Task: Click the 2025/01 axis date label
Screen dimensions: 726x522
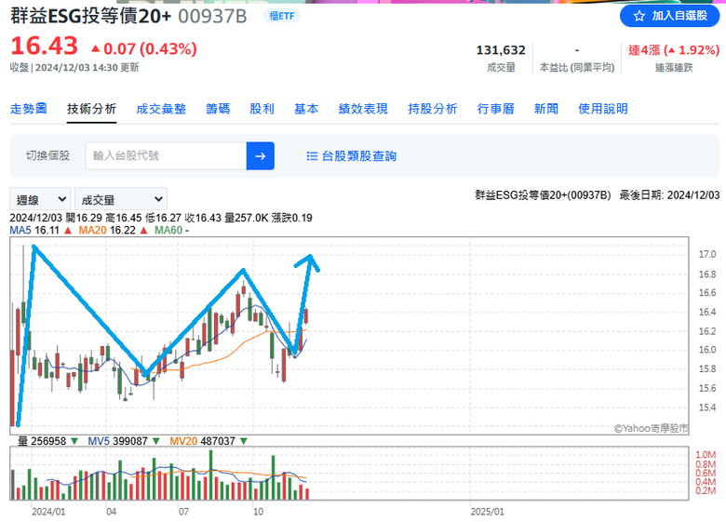Action: pyautogui.click(x=487, y=512)
